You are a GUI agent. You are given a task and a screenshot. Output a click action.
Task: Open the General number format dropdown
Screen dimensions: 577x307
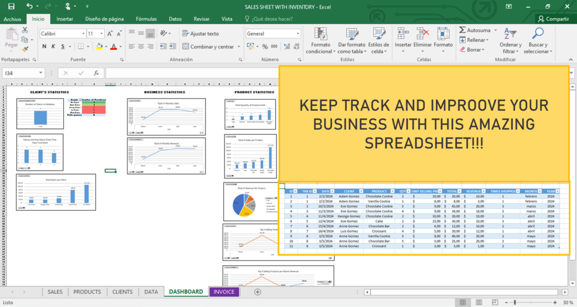pyautogui.click(x=298, y=33)
